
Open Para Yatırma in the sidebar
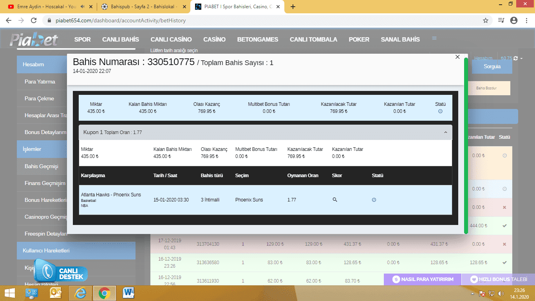(40, 82)
